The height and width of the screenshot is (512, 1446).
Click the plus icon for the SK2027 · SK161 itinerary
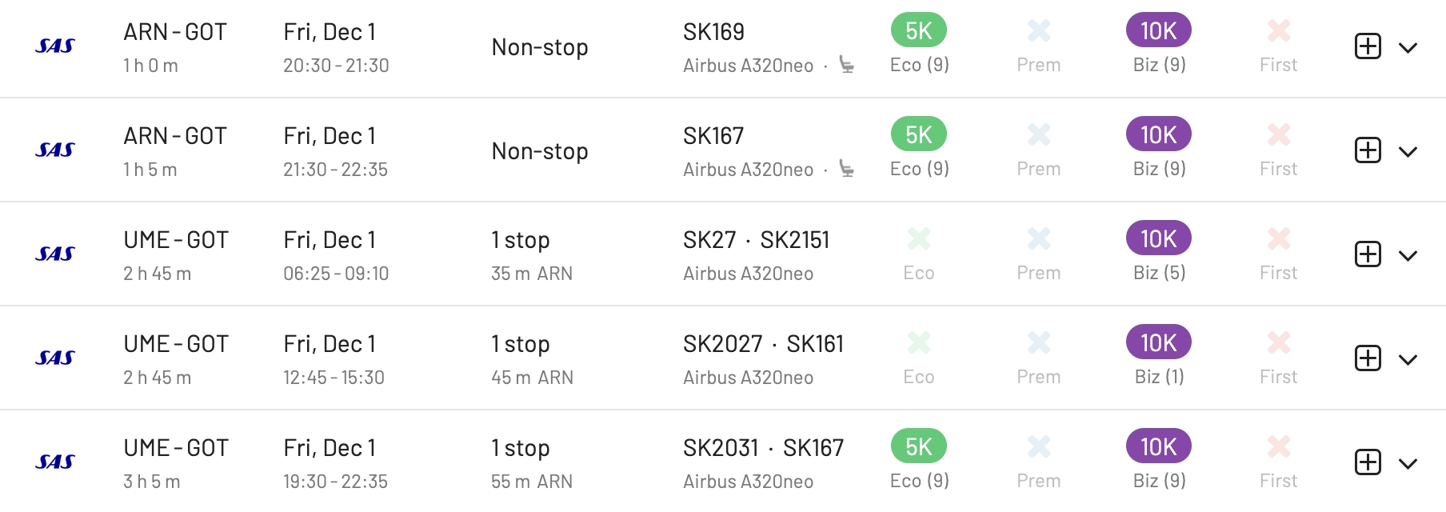coord(1368,358)
